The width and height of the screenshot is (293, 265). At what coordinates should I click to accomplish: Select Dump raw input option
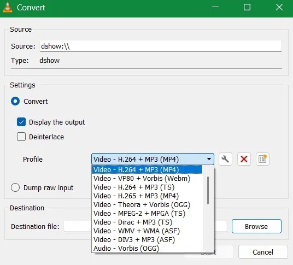tap(15, 187)
